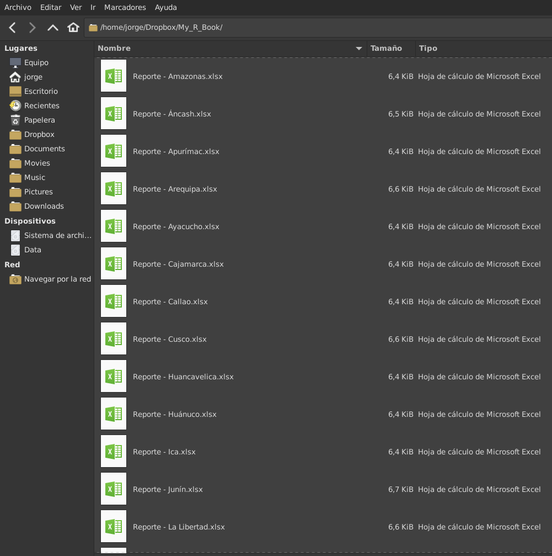Open Recientes in the sidebar
Screen dimensions: 552x556
pyautogui.click(x=41, y=105)
